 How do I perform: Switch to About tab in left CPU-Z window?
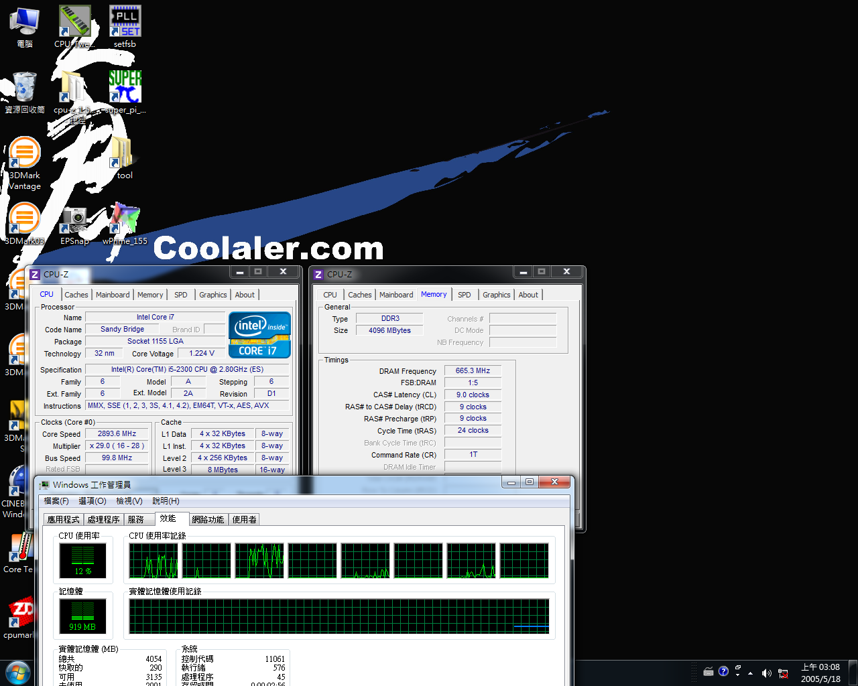point(245,295)
